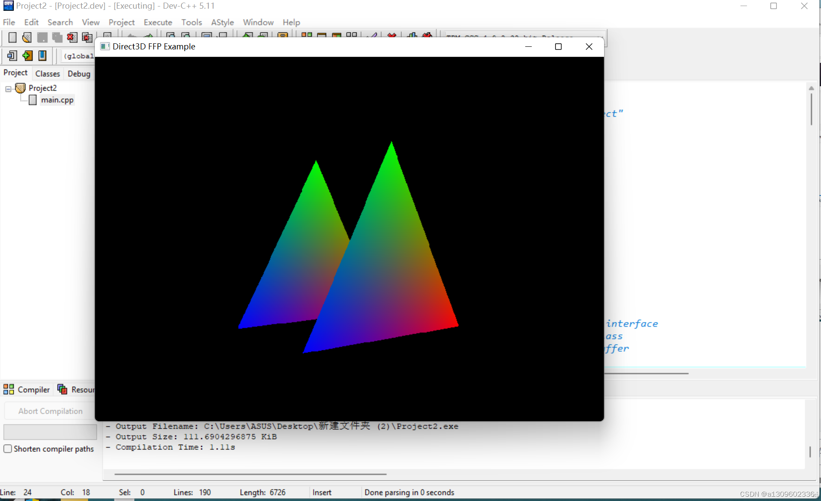The height and width of the screenshot is (501, 821).
Task: Maximize the Dev-C++ main window
Action: point(774,6)
